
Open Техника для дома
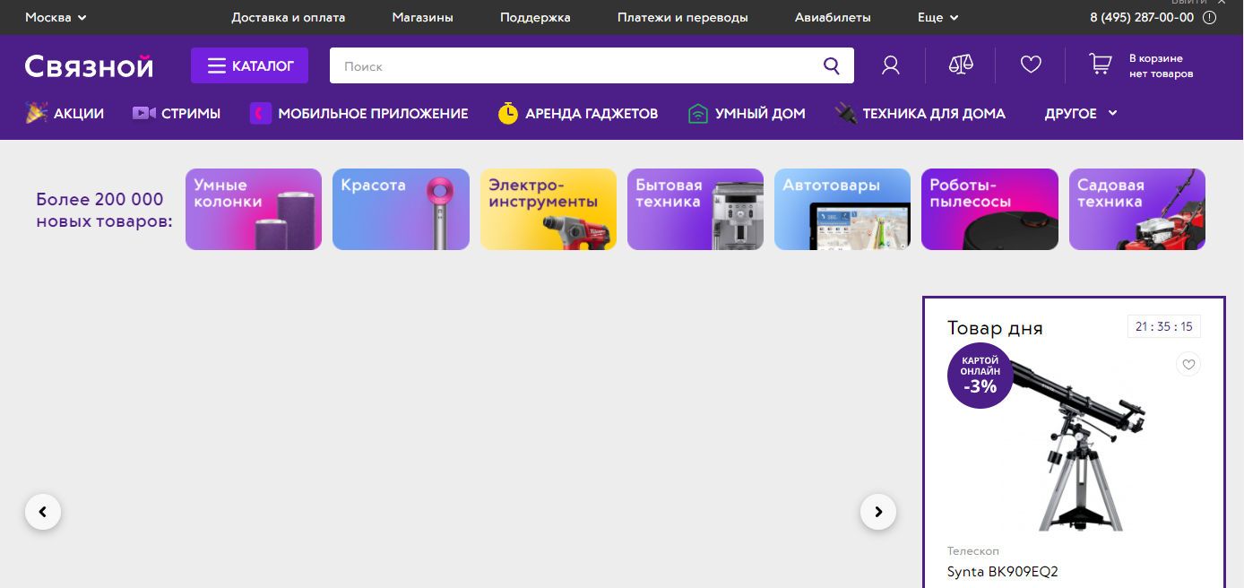[x=934, y=114]
